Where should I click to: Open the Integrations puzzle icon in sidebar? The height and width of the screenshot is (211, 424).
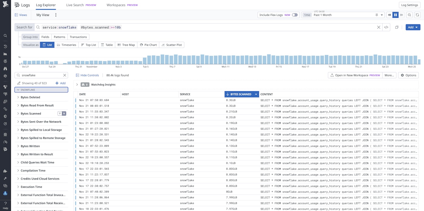click(x=5, y=171)
